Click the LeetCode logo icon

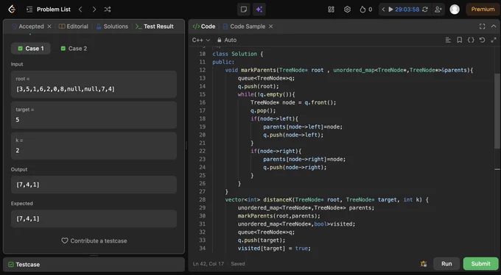tap(12, 10)
